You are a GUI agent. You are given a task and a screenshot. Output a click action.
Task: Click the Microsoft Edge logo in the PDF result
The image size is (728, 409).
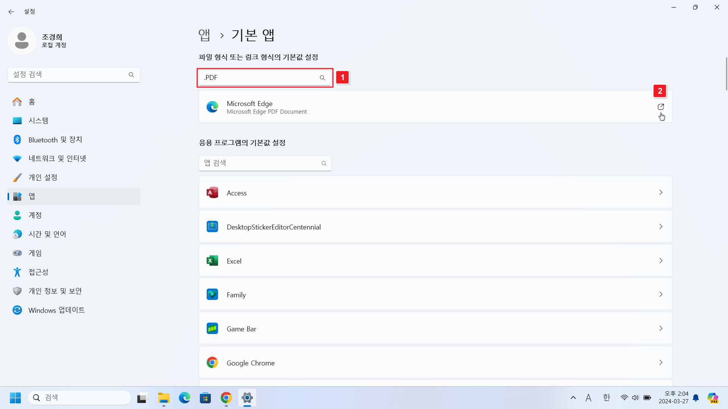pyautogui.click(x=212, y=107)
